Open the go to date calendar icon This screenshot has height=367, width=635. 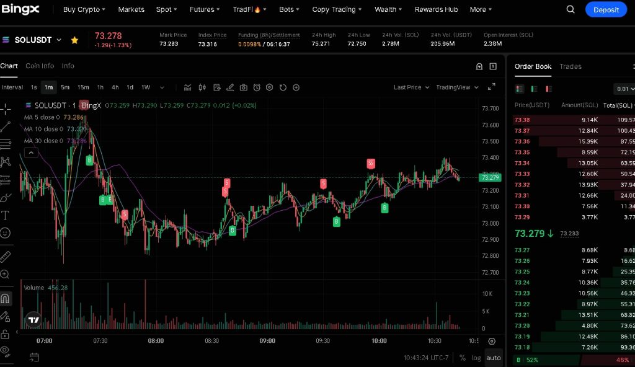pyautogui.click(x=34, y=357)
